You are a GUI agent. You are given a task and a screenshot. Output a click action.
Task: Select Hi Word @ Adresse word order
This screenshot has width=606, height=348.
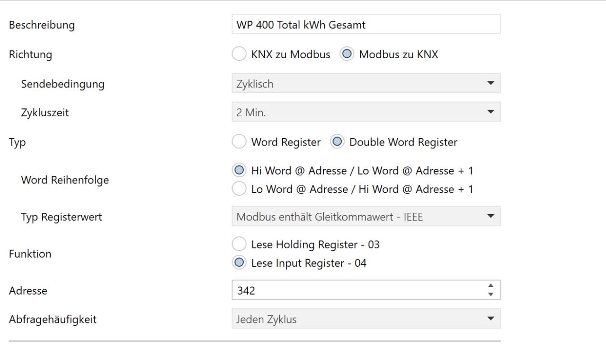point(239,170)
